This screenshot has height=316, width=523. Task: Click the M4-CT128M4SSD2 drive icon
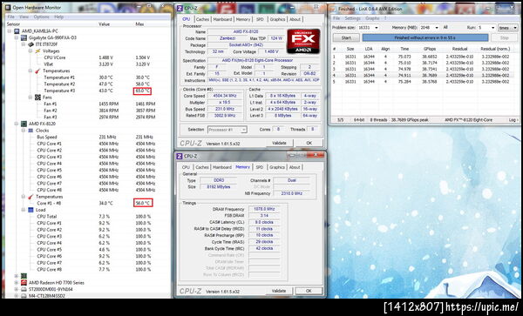pos(24,295)
